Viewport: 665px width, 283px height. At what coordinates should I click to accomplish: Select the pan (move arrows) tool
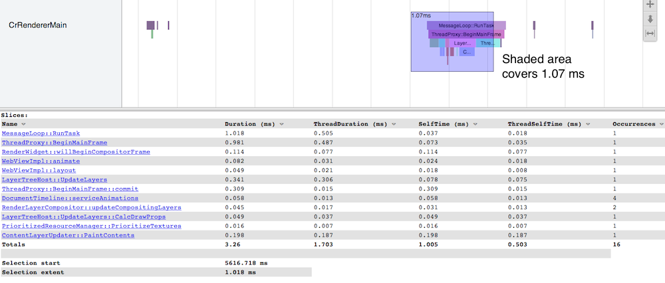tap(651, 4)
